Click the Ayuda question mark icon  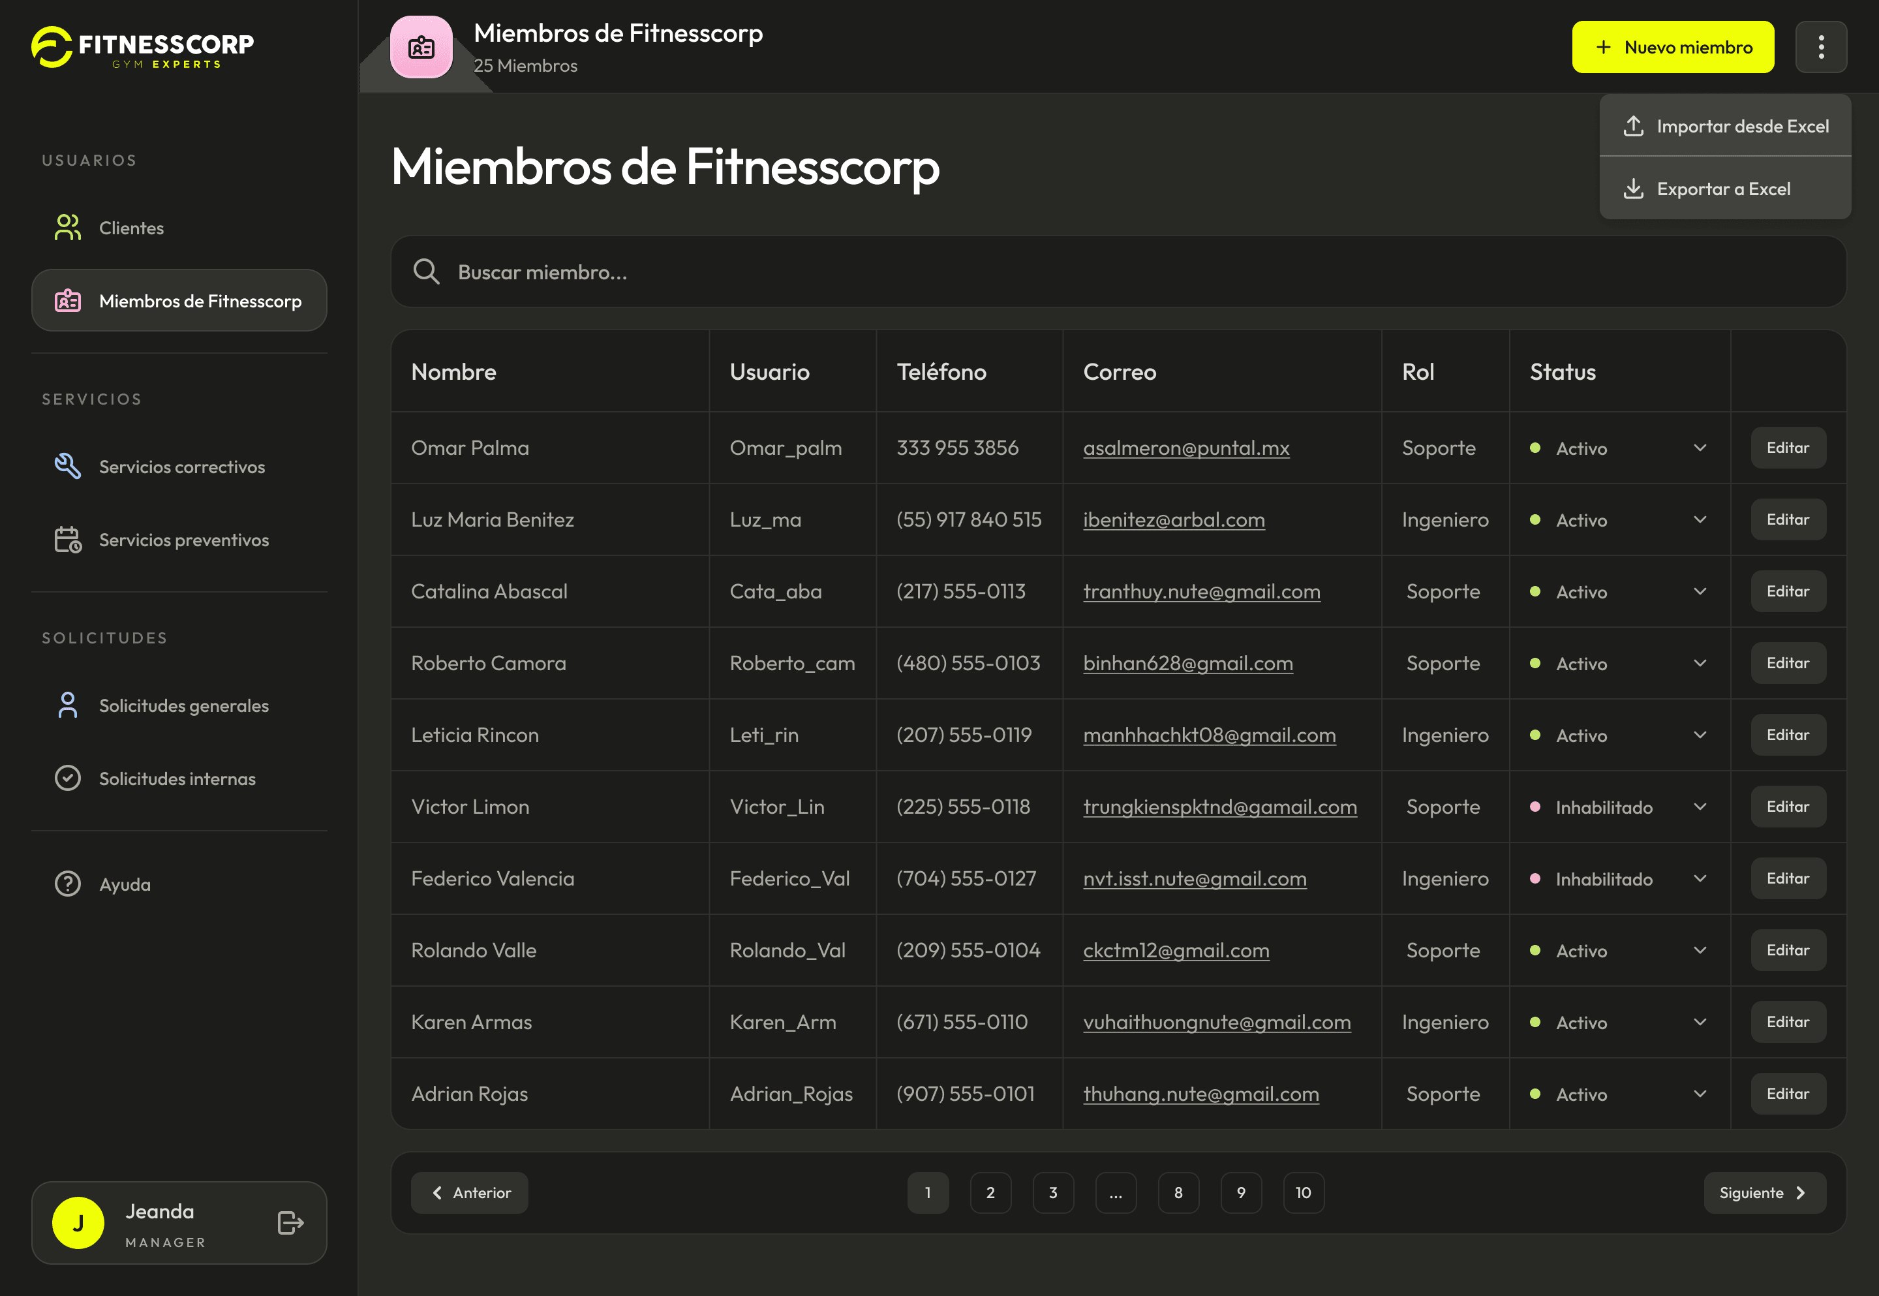(x=67, y=884)
